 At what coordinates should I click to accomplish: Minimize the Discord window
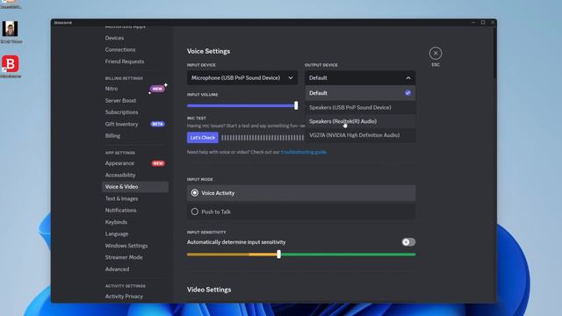[x=473, y=23]
